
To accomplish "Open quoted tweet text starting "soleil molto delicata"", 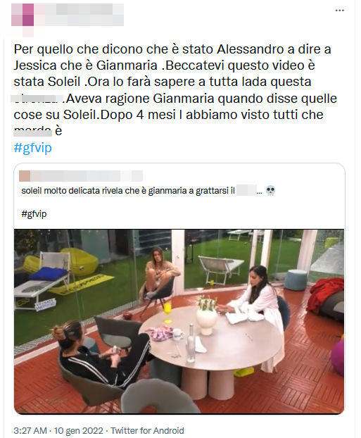I will 128,191.
